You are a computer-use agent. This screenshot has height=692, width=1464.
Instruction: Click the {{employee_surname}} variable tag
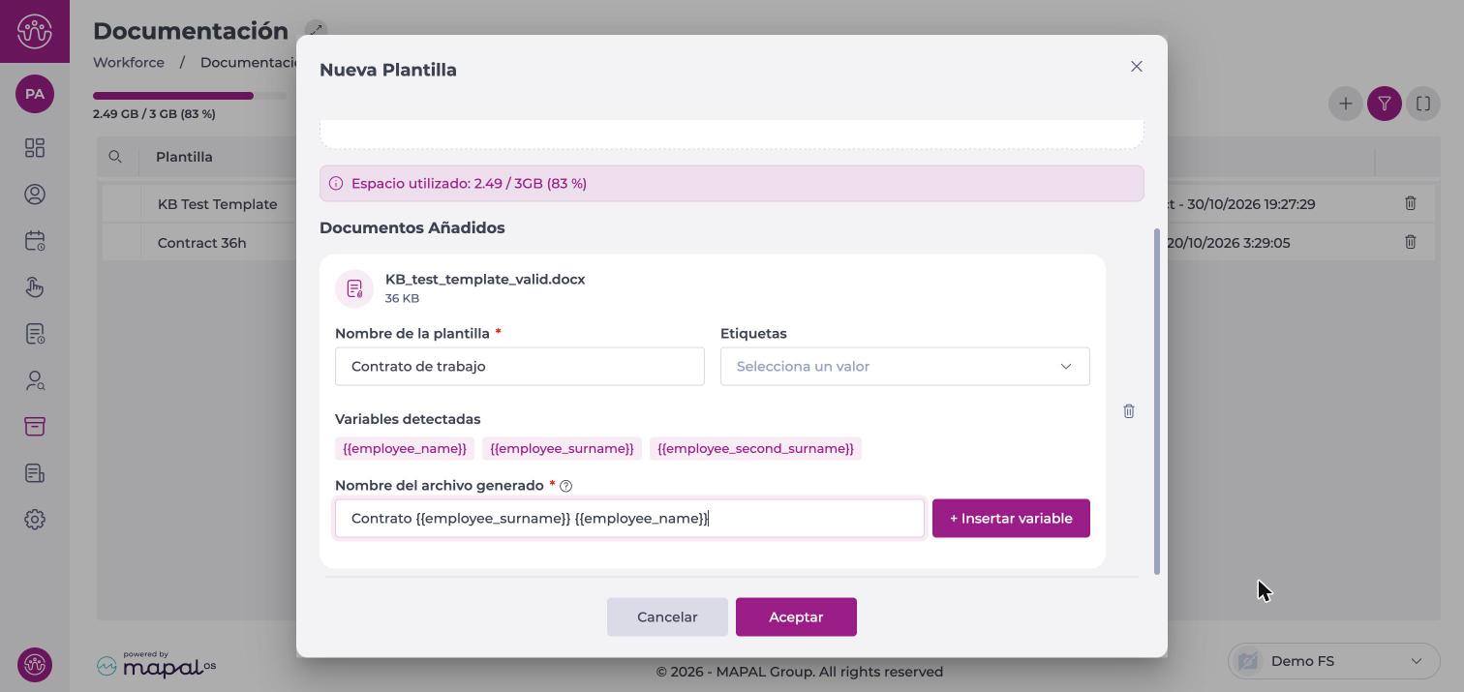[562, 449]
